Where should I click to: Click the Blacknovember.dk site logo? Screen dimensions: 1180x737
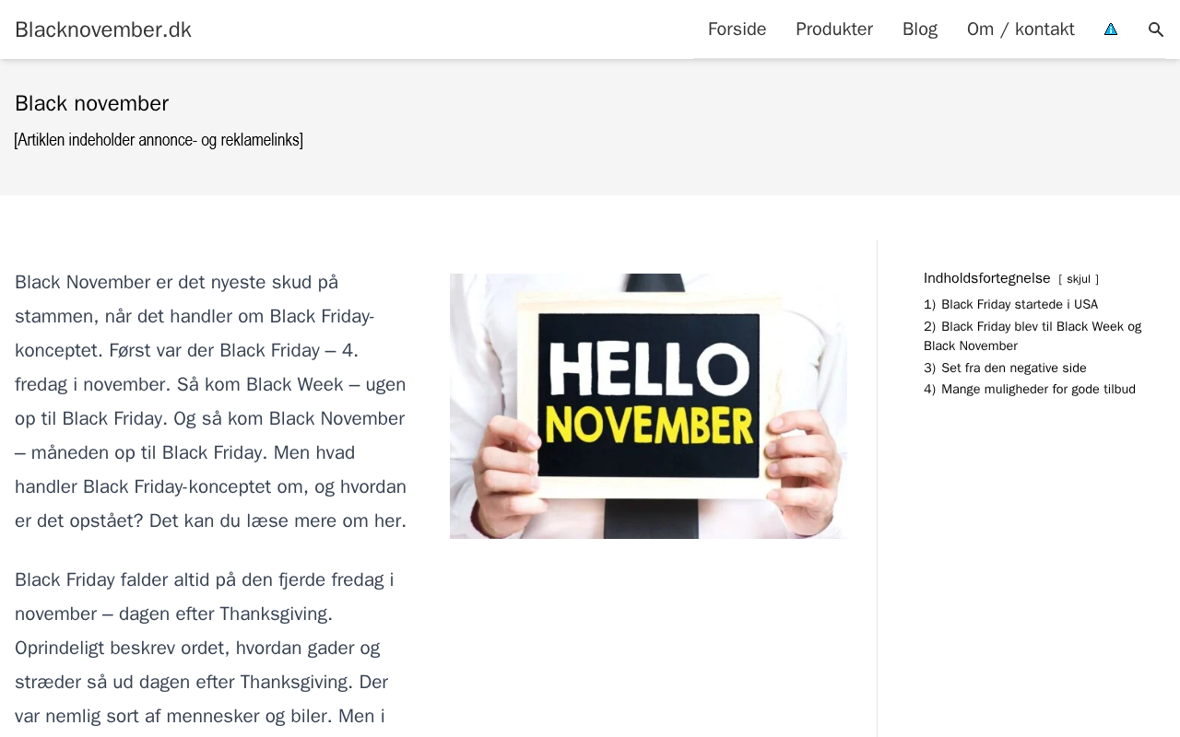pyautogui.click(x=103, y=29)
